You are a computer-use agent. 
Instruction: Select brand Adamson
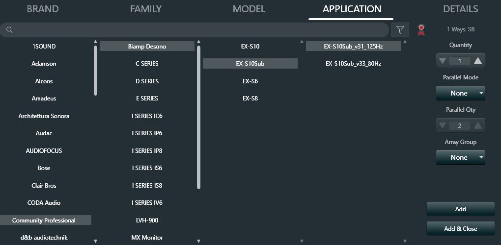pos(44,64)
